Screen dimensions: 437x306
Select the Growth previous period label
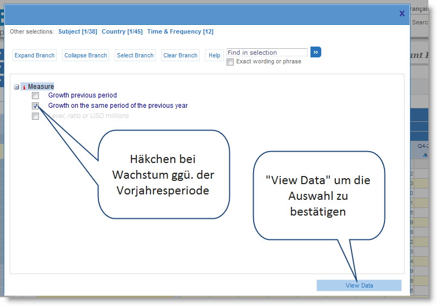pyautogui.click(x=82, y=95)
